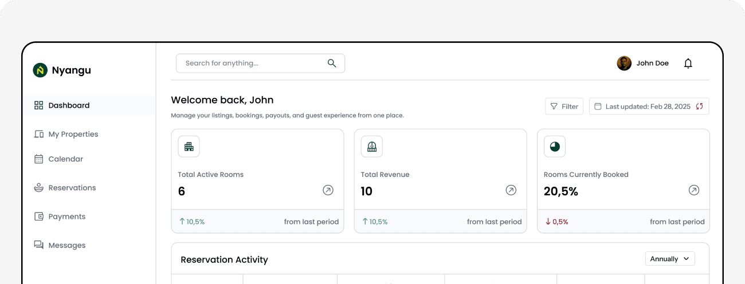Click the search magnifier icon
The height and width of the screenshot is (284, 745).
(x=332, y=64)
